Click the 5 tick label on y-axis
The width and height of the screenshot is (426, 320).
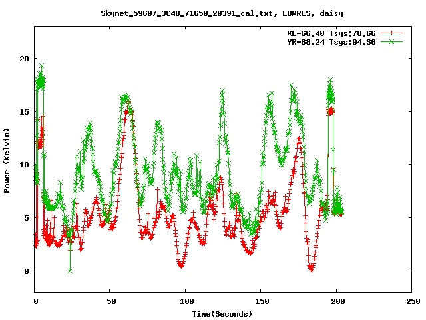[26, 218]
